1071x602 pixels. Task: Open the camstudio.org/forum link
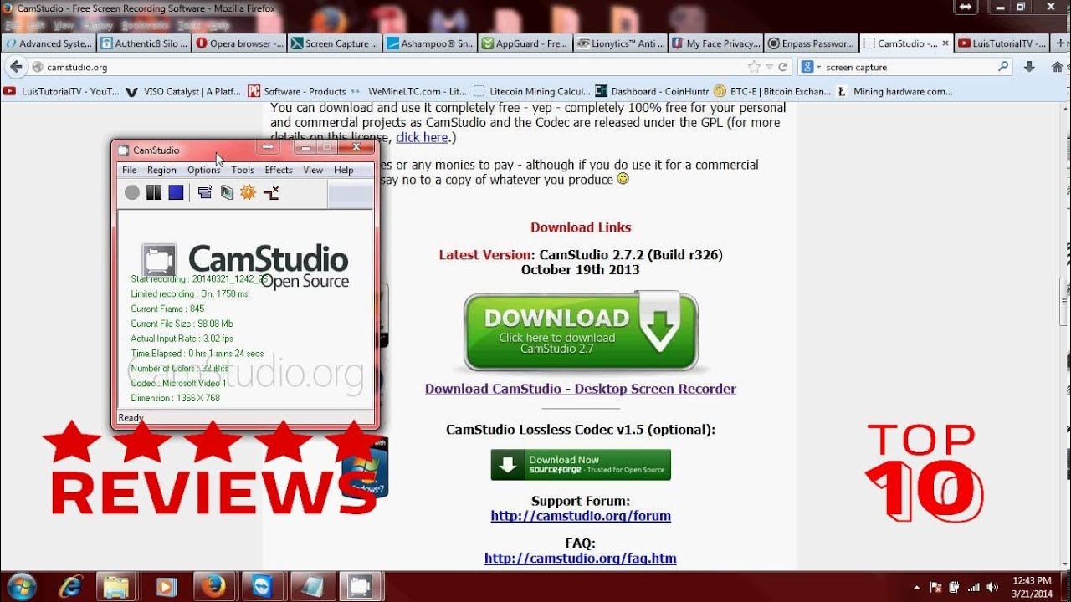[581, 516]
